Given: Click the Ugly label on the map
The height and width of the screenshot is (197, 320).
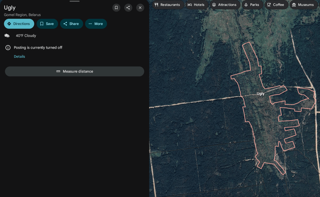Looking at the screenshot, I should [260, 94].
